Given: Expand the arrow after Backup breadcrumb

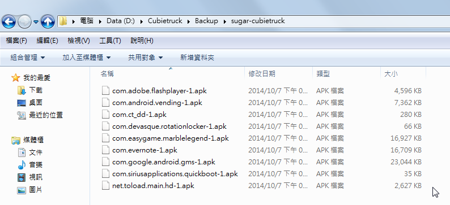Looking at the screenshot, I should coord(224,21).
